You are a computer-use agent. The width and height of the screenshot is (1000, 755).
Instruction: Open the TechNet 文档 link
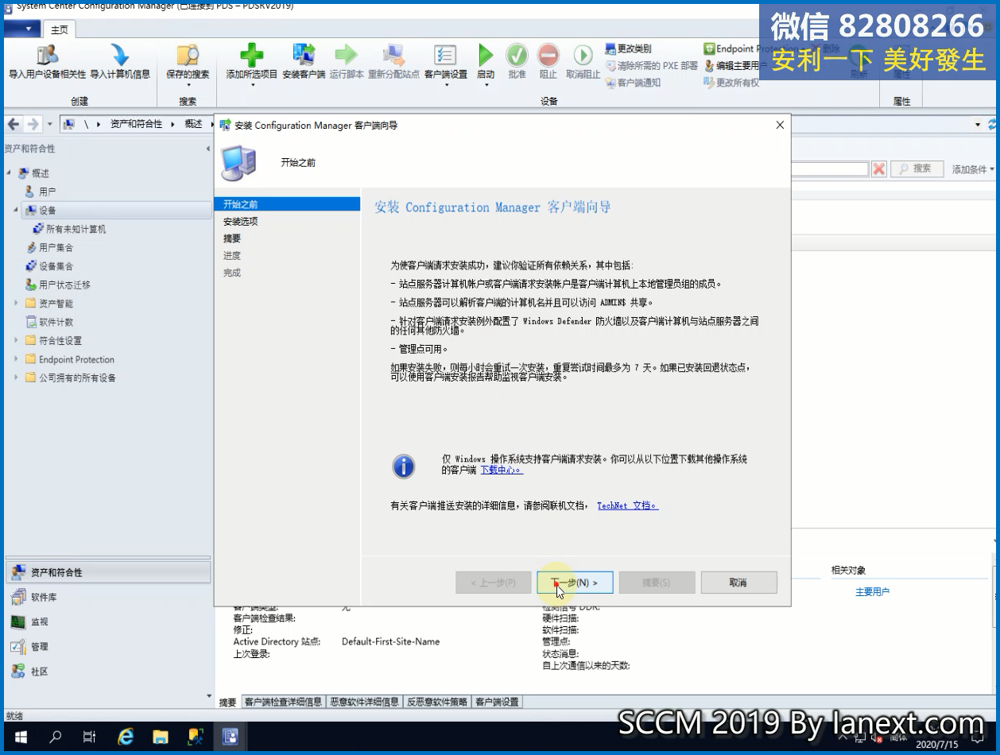[627, 505]
